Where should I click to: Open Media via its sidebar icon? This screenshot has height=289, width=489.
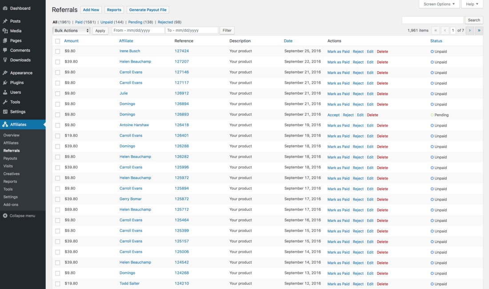coord(5,31)
